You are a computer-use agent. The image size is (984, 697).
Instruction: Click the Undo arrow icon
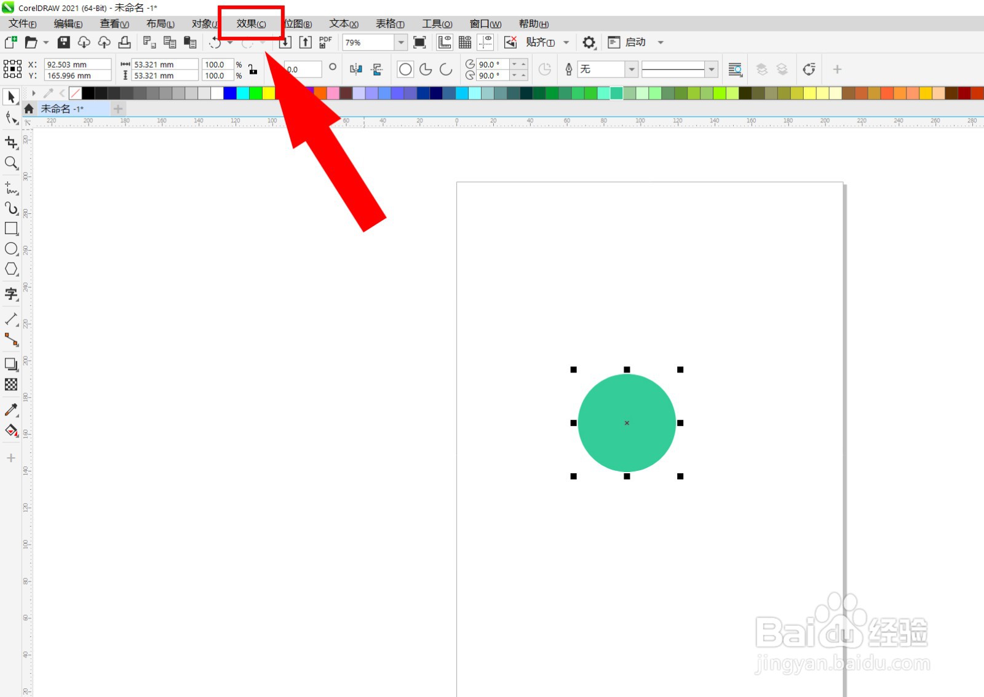[x=215, y=42]
